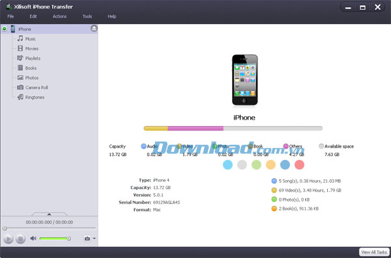Screen dimensions: 391x258
Task: Click the orange color circle
Action: click(x=270, y=164)
